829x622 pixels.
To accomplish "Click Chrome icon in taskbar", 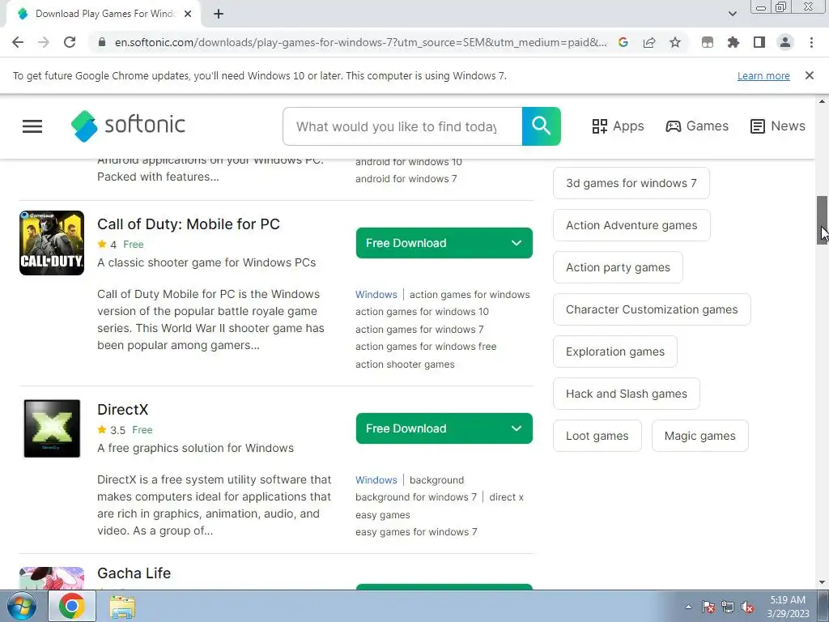I will coord(72,606).
